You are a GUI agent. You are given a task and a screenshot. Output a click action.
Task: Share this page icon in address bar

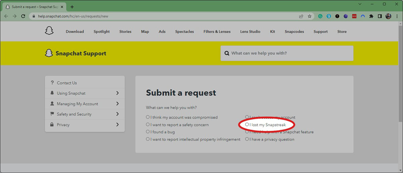click(301, 16)
